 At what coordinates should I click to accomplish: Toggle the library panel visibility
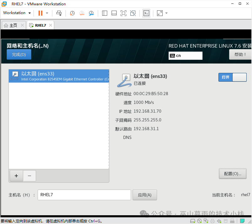click(105, 13)
